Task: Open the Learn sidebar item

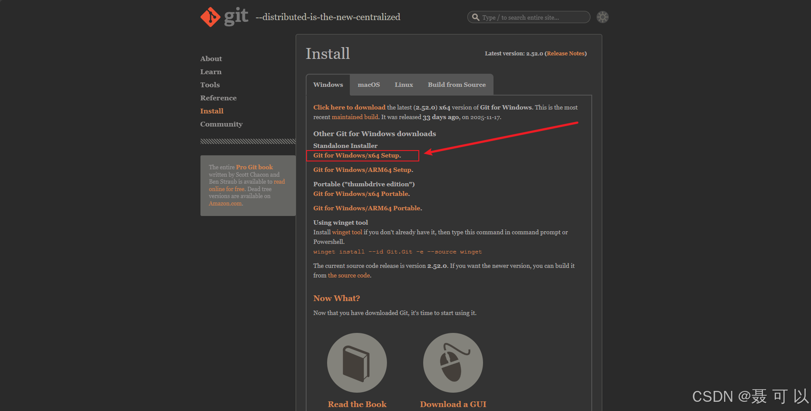Action: click(211, 72)
